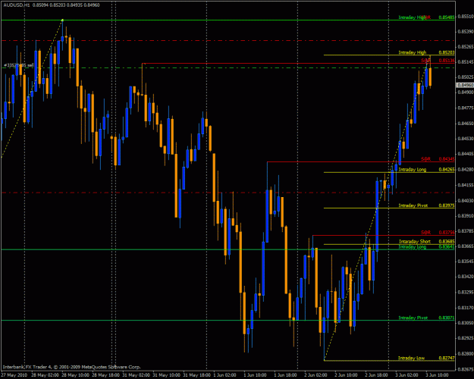Click the AUDUSD,H1 chart title

[17, 5]
